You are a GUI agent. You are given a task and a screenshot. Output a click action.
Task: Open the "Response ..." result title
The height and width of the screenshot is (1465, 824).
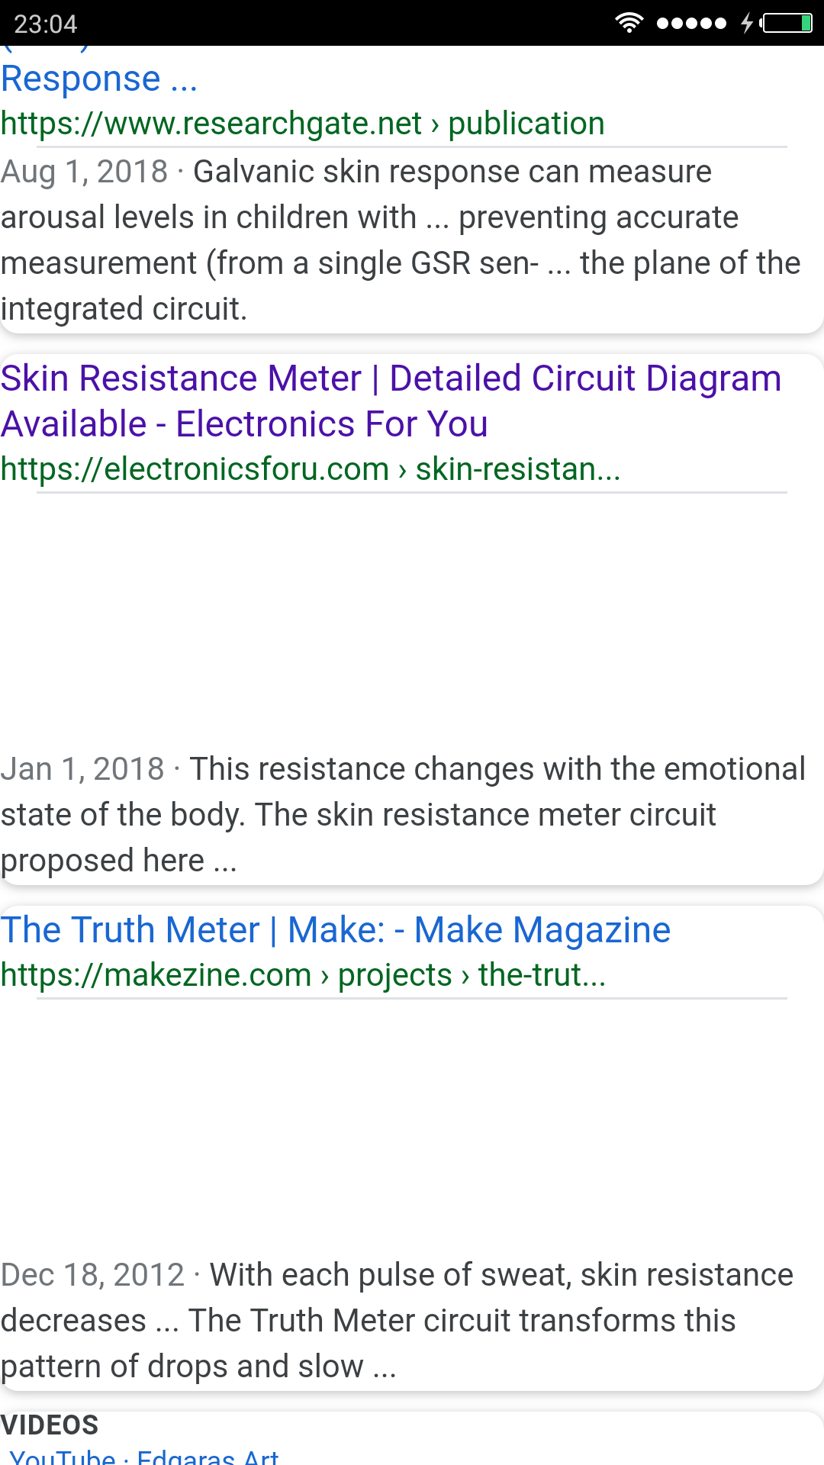coord(99,79)
